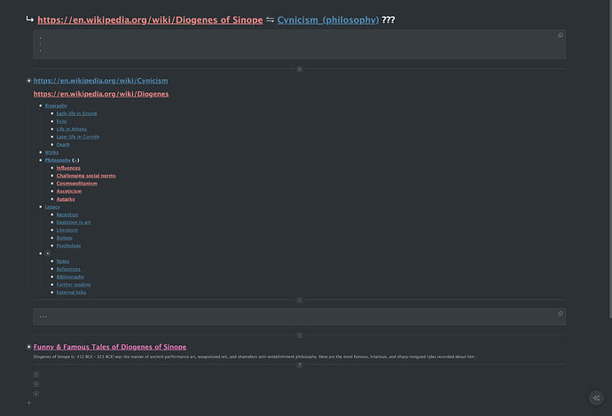Collapse the bullet beside Funny & Famous Tales
The image size is (612, 416).
tap(28, 347)
